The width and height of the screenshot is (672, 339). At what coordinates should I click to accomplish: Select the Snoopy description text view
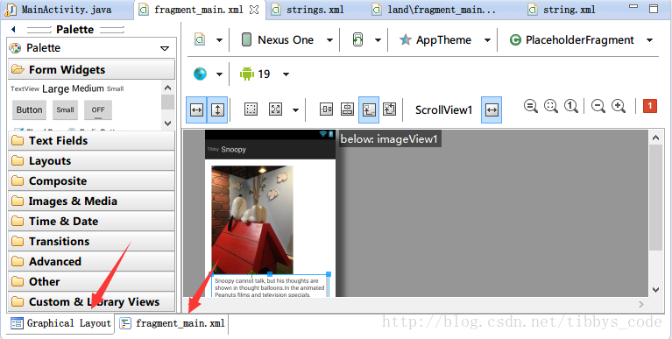click(270, 286)
